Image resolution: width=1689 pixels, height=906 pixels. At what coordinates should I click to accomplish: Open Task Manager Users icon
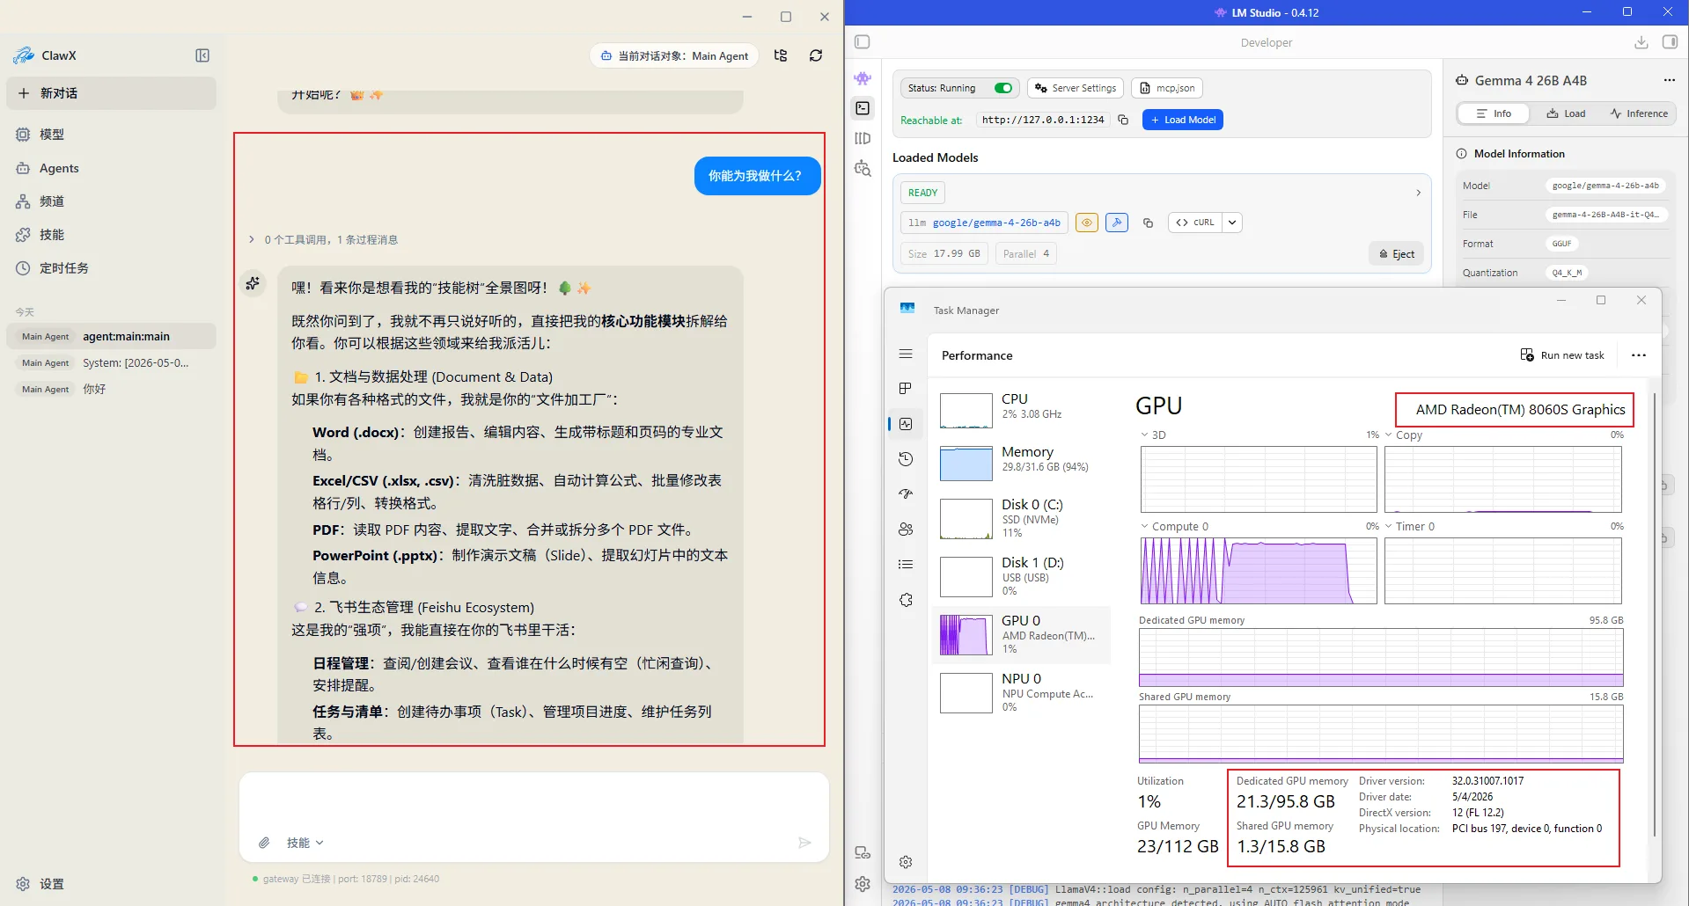click(x=906, y=530)
